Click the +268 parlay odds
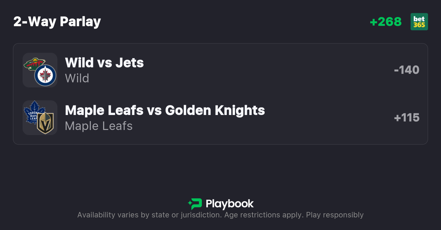 coord(386,22)
